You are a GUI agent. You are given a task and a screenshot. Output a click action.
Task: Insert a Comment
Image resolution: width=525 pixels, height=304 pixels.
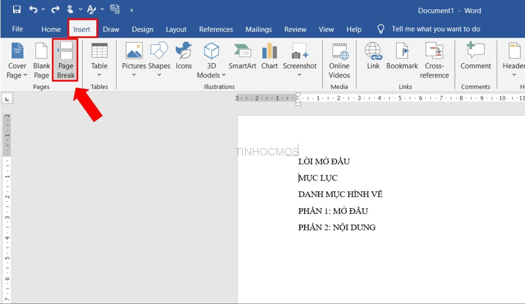click(x=476, y=56)
